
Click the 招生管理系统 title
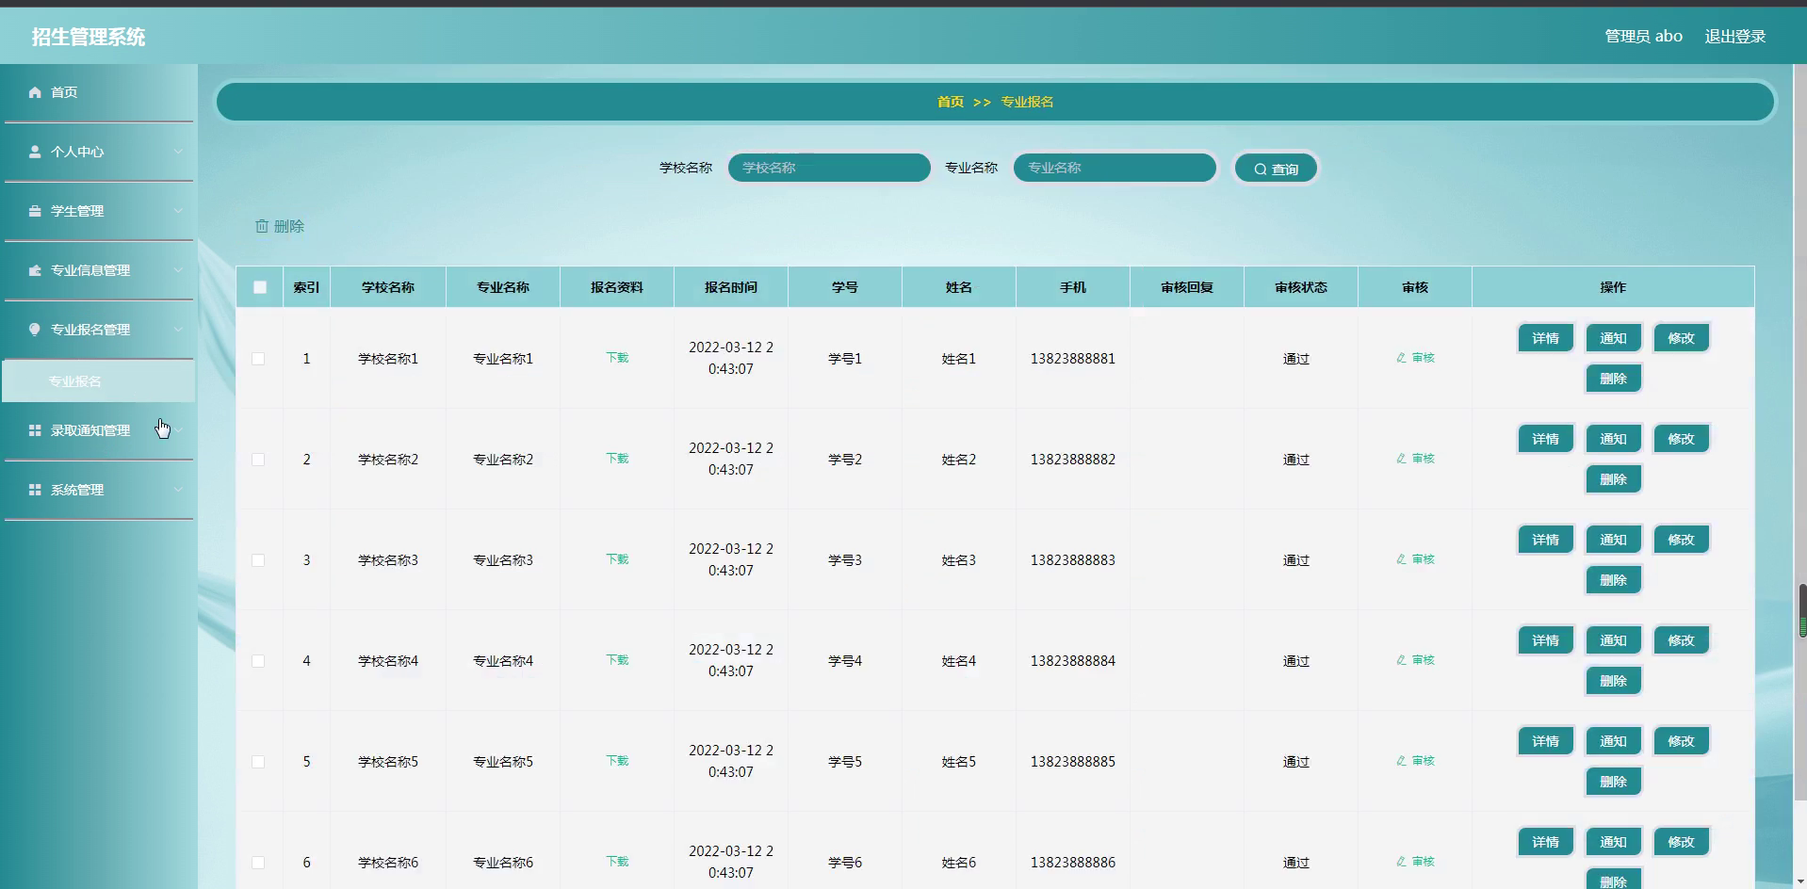[89, 37]
